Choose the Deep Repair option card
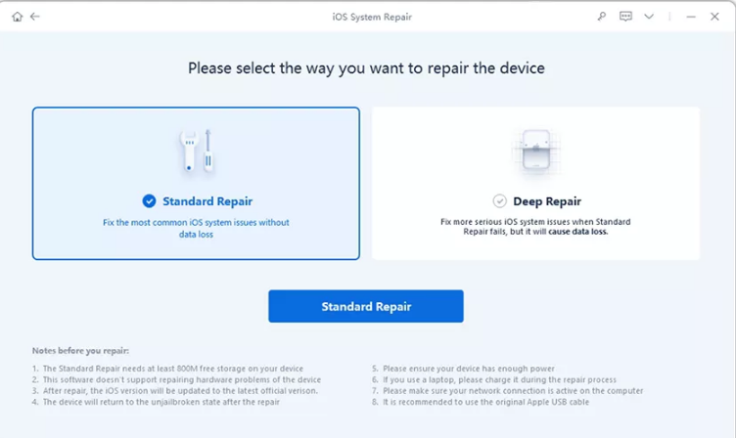Viewport: 736px width, 438px height. pyautogui.click(x=535, y=184)
